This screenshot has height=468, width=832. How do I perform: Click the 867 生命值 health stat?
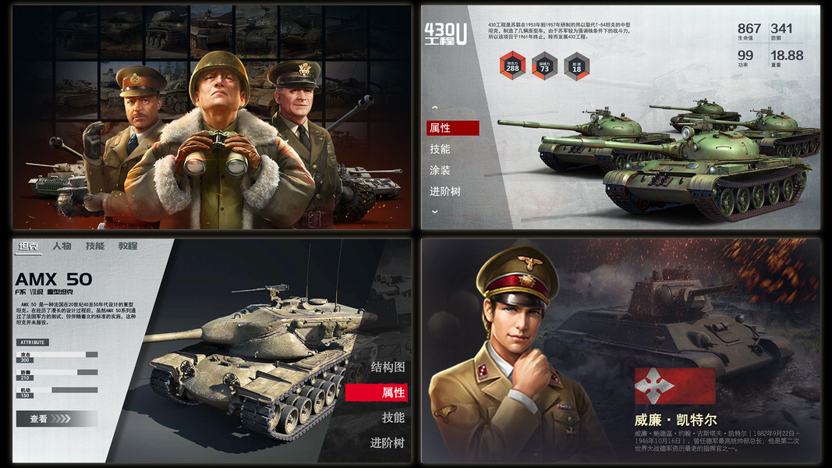pos(749,31)
